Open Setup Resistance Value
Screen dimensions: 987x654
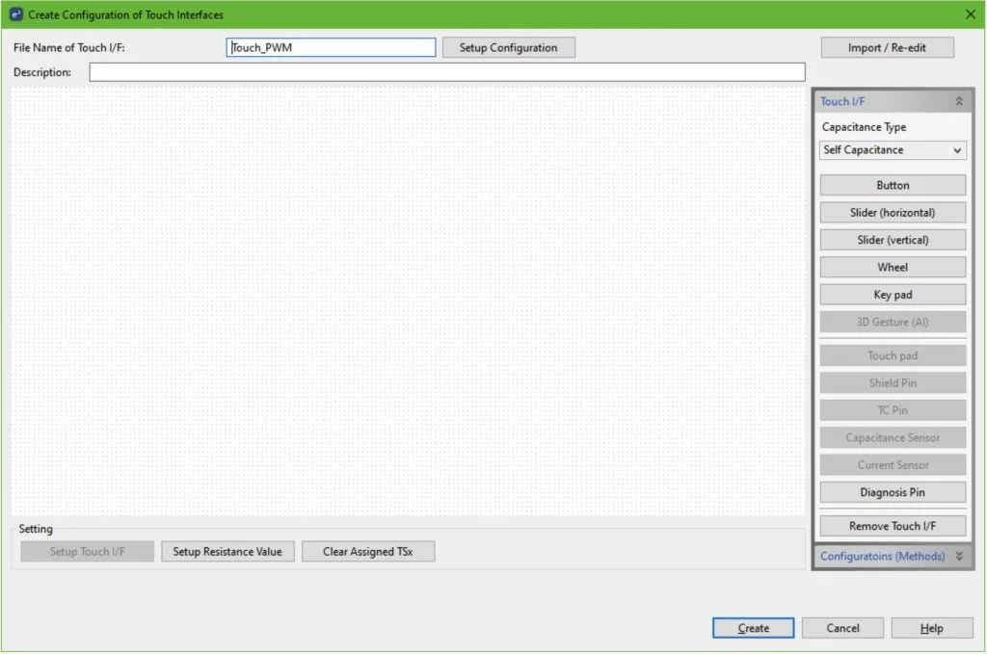pos(227,551)
